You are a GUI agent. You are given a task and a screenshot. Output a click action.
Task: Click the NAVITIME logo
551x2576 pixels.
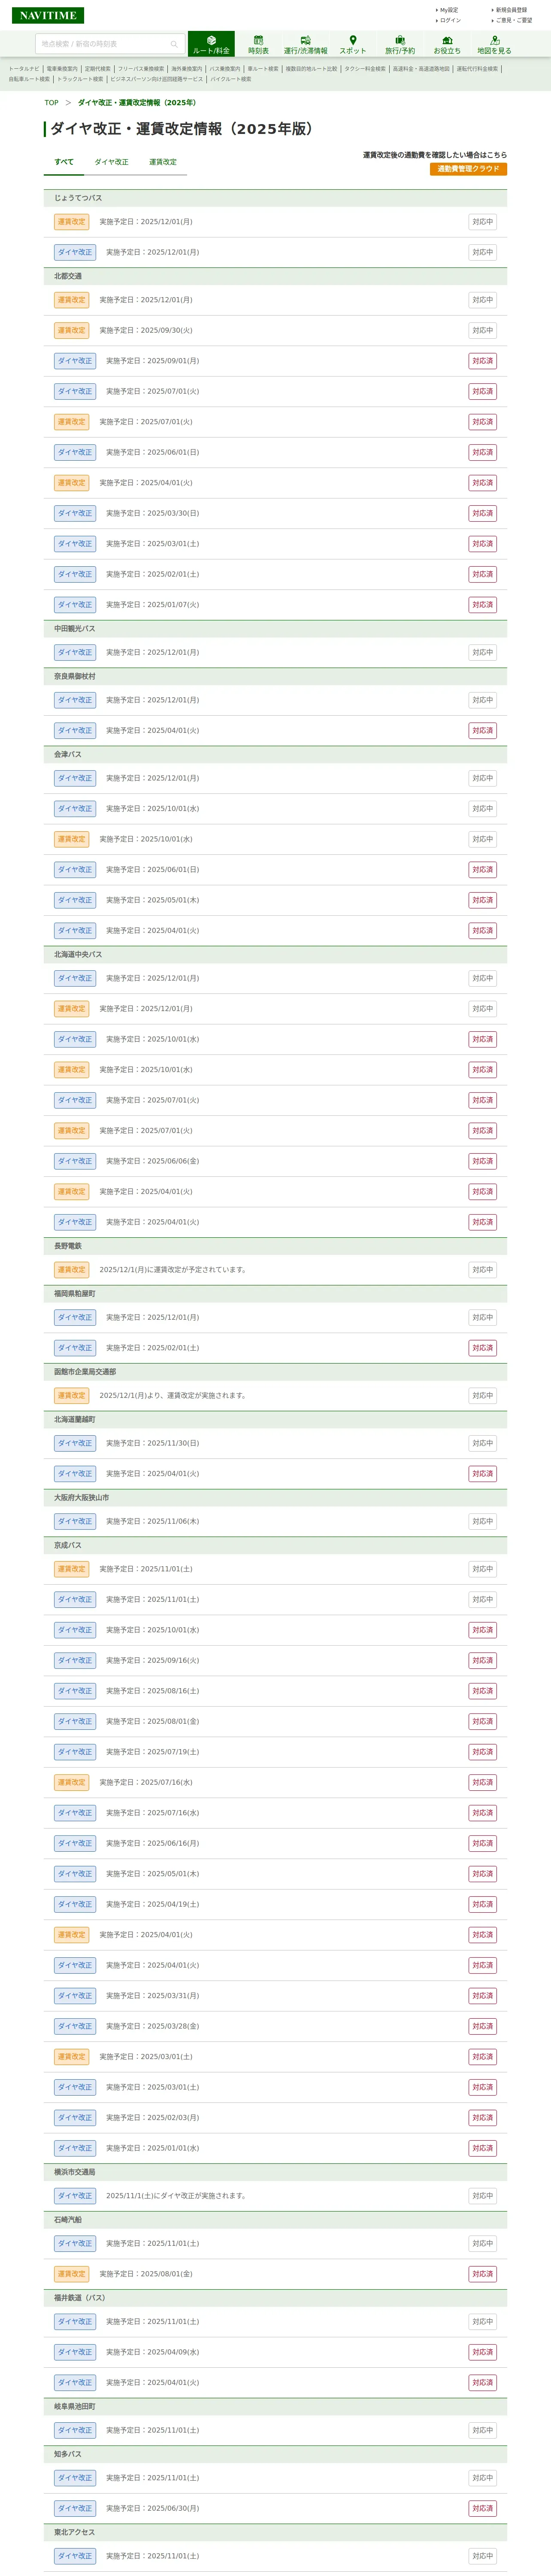48,15
